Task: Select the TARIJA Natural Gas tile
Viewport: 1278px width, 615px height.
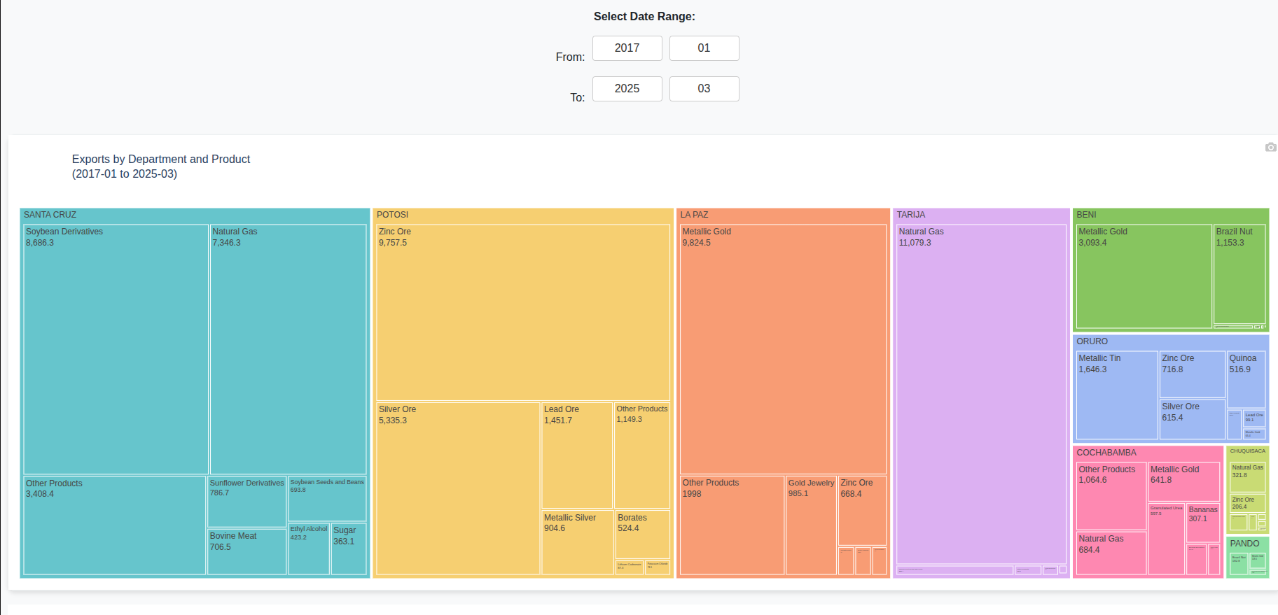Action: (x=980, y=392)
